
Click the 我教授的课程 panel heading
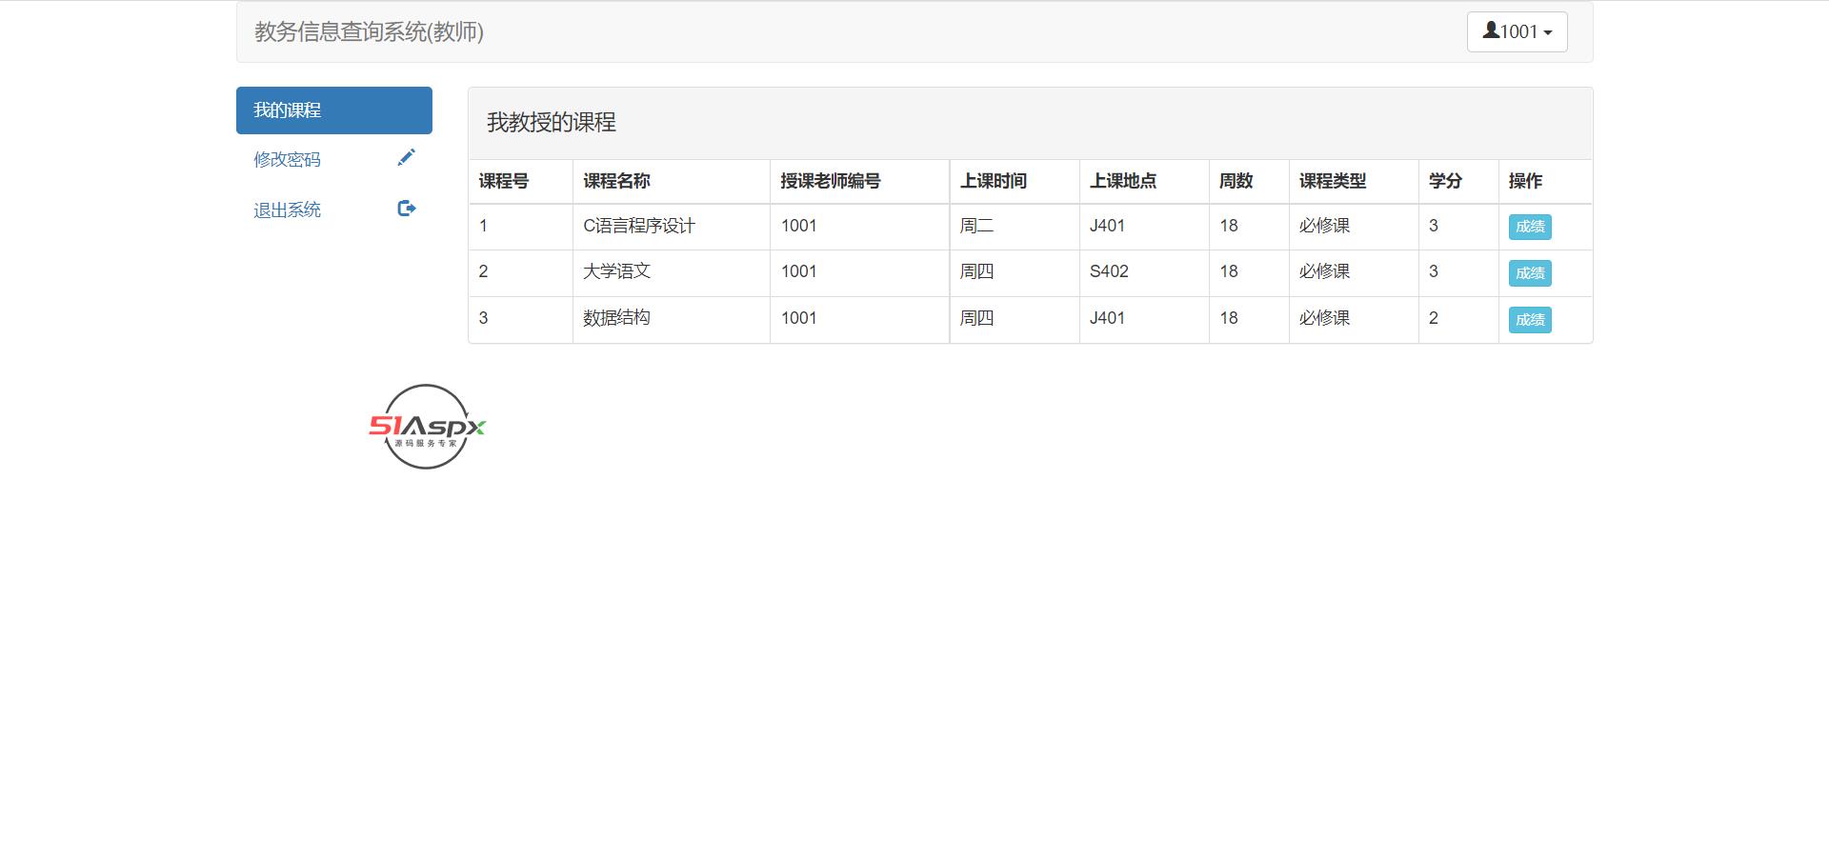point(552,122)
